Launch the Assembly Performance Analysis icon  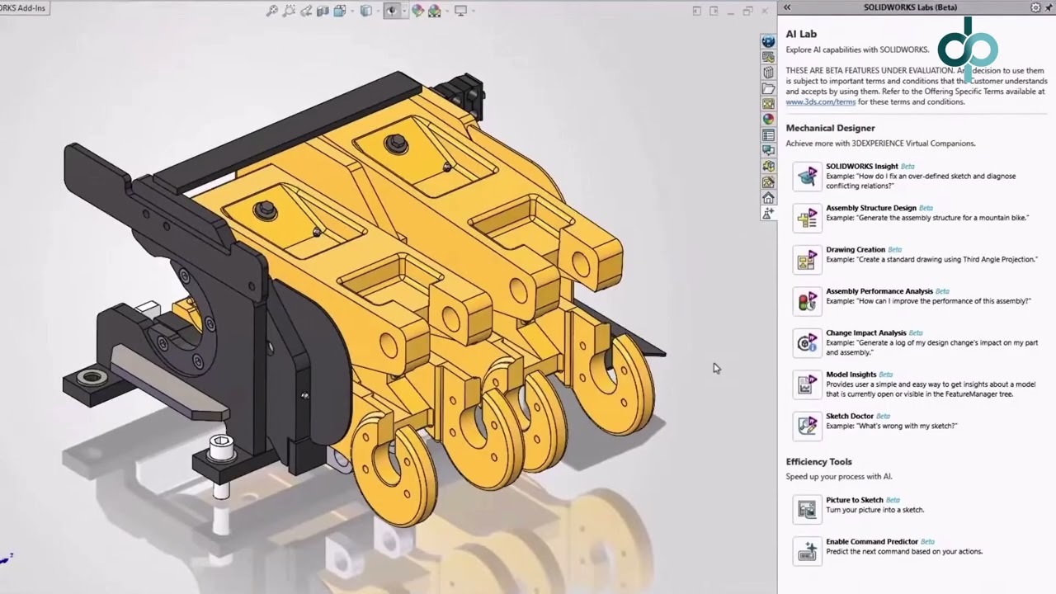coord(807,301)
